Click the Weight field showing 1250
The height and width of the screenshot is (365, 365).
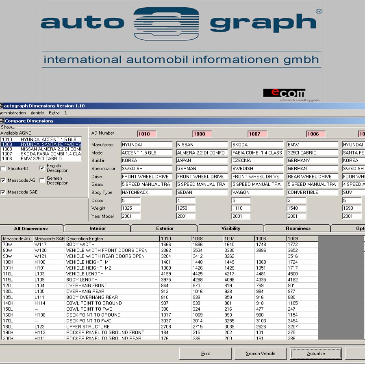(186, 208)
